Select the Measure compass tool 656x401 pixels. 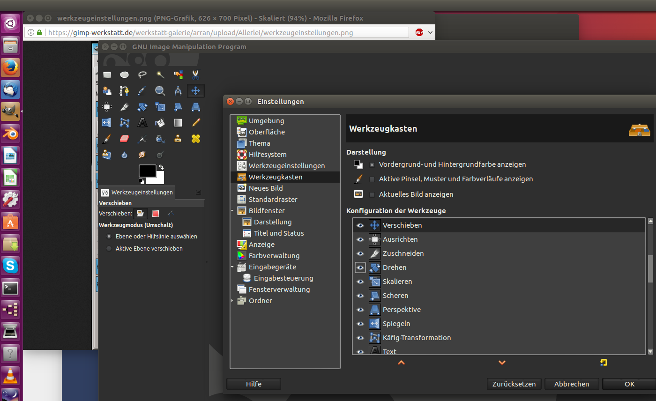tap(178, 91)
